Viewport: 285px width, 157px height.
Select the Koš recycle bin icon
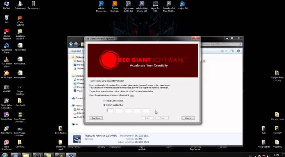7,19
